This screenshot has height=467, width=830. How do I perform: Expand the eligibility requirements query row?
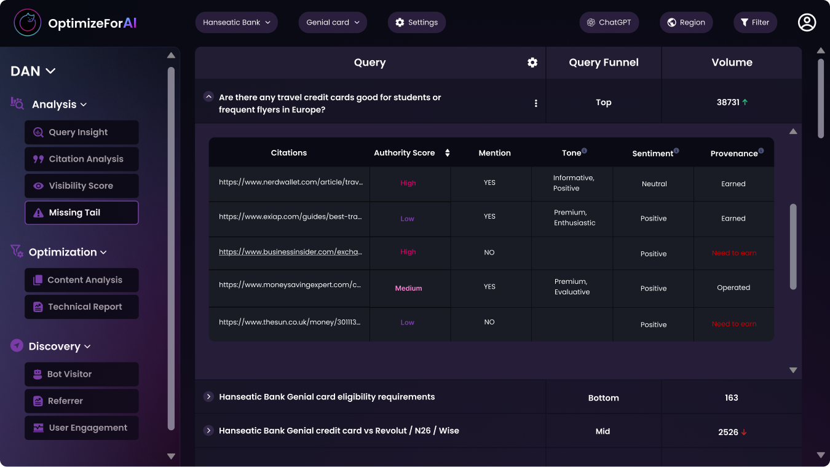(x=208, y=397)
